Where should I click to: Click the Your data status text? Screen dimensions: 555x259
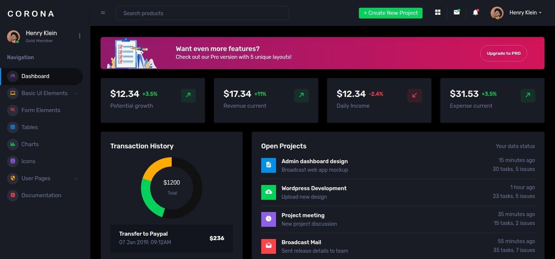click(515, 146)
